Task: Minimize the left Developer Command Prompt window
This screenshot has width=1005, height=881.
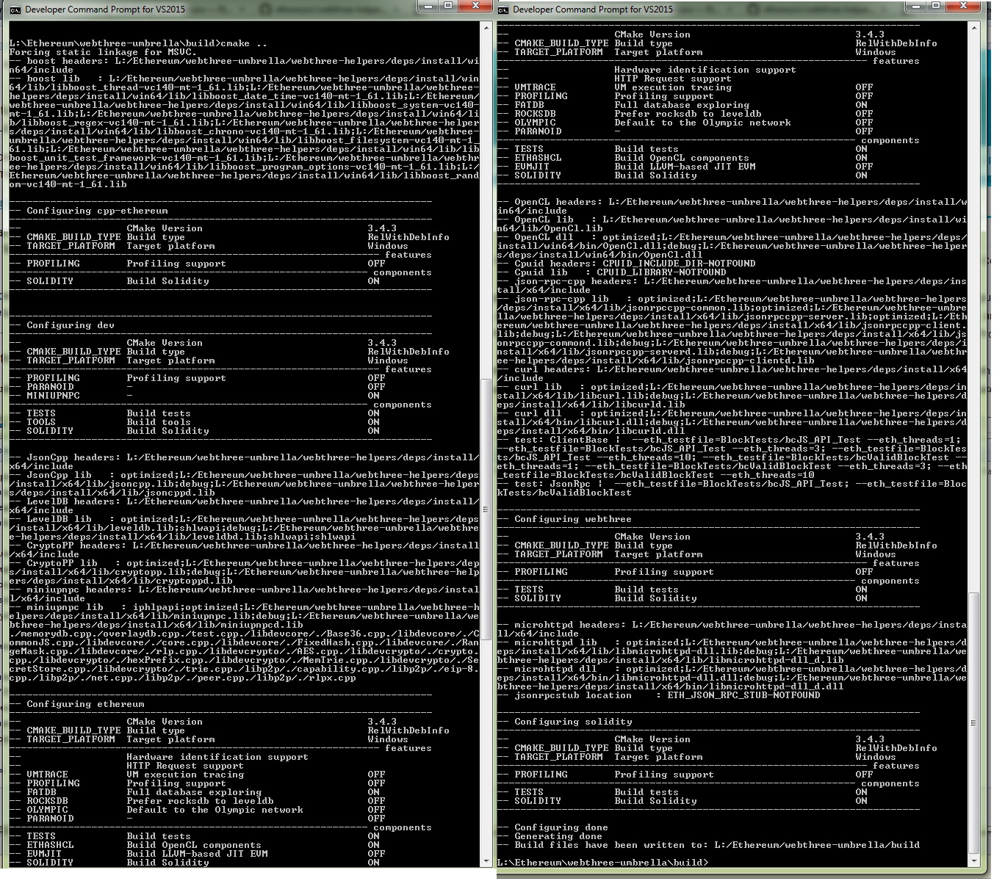Action: click(x=428, y=6)
